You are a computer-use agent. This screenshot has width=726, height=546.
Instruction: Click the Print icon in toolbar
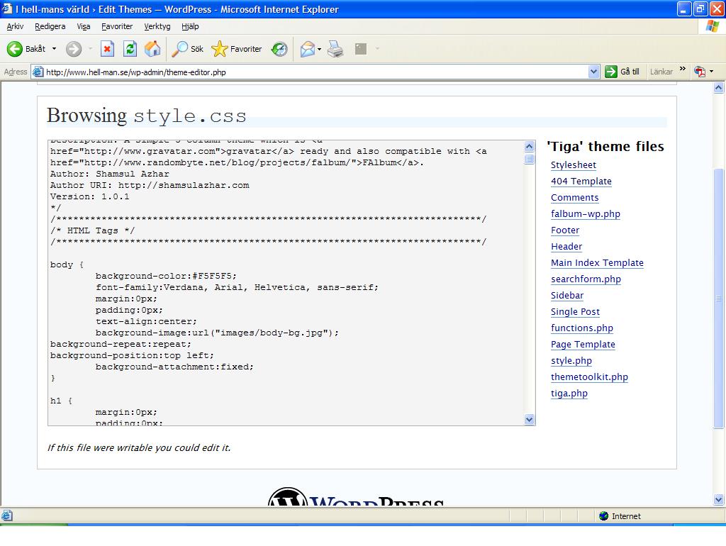click(335, 49)
